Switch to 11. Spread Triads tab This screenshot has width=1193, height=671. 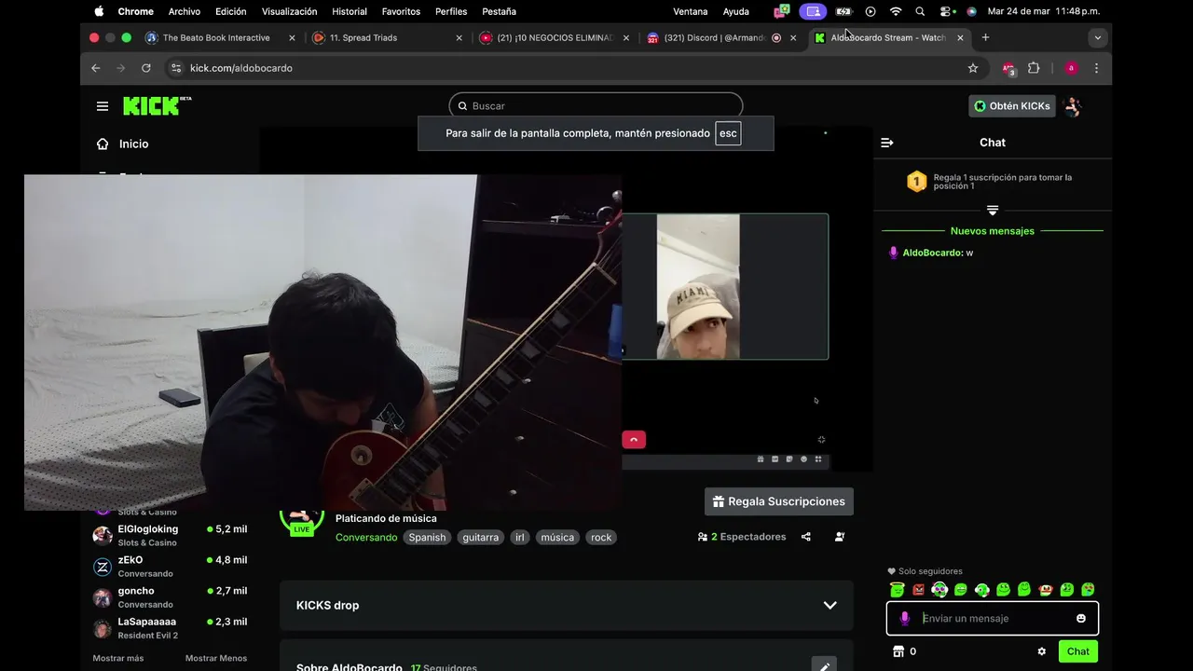point(387,37)
